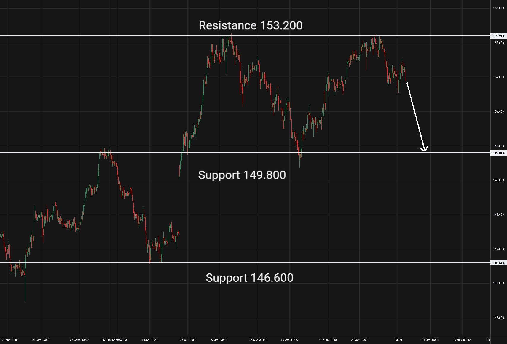Click the 21 Oct, 15:00 time label
The width and height of the screenshot is (507, 344).
pos(328,340)
